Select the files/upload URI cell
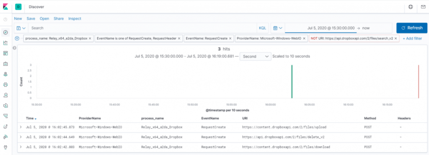This screenshot has width=429, height=155. 284,127
